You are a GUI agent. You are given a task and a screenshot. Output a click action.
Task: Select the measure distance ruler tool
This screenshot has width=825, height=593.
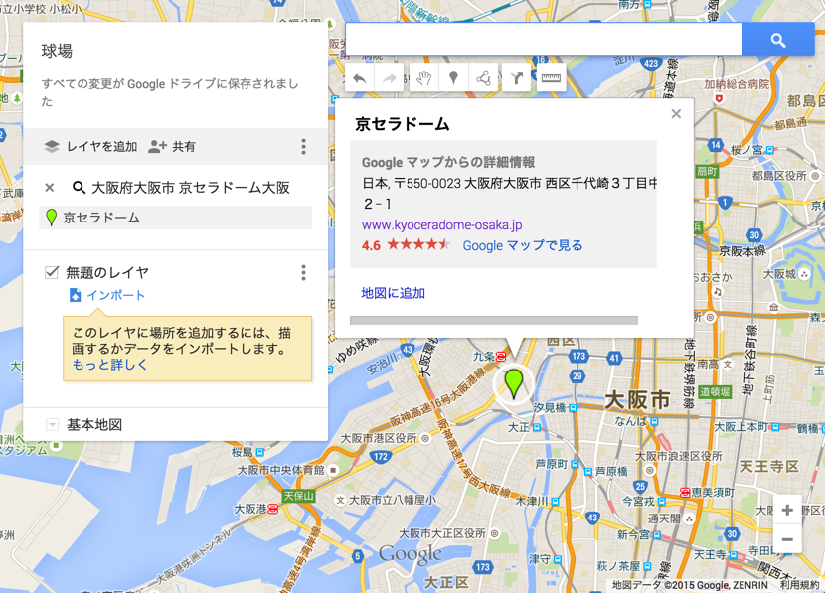551,78
